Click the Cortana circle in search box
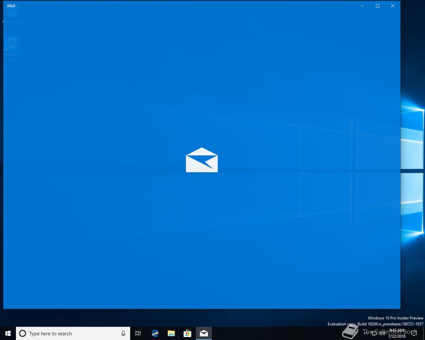 23,333
